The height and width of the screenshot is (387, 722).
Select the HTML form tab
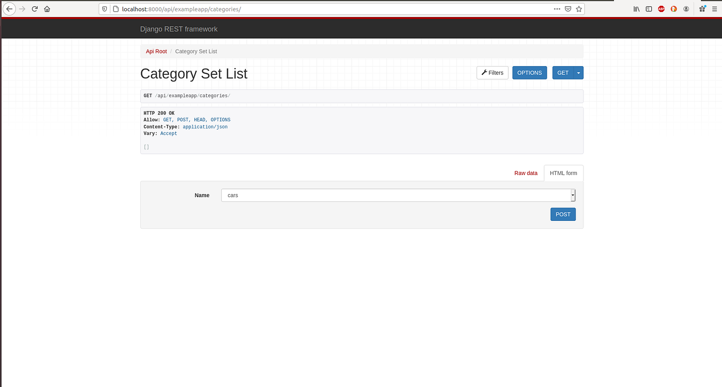[563, 173]
